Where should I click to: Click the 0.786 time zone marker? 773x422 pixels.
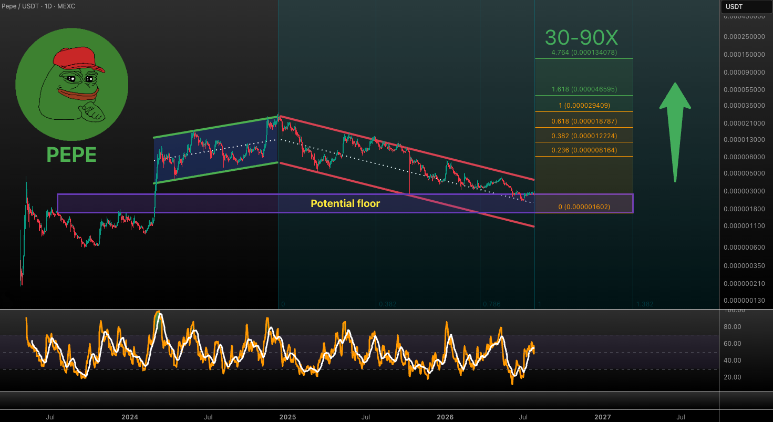click(x=492, y=304)
